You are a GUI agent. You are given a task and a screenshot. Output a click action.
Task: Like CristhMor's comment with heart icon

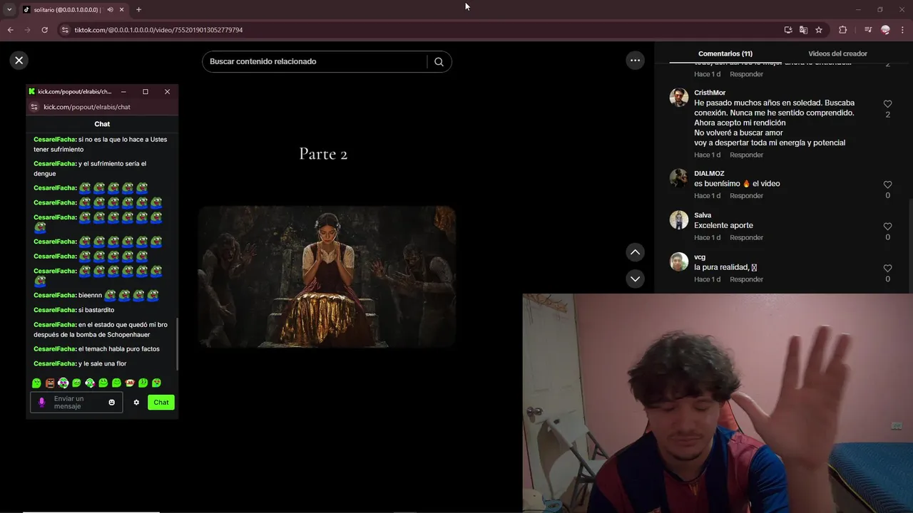[887, 104]
